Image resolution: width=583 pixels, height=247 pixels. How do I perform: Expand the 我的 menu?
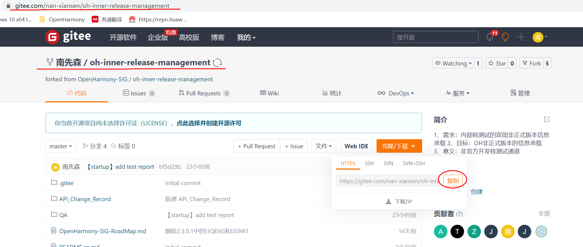point(246,37)
